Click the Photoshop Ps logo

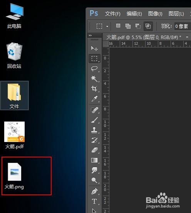point(94,13)
